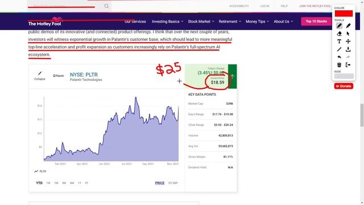
Task: Select the 1M chart range
Action: click(x=56, y=183)
